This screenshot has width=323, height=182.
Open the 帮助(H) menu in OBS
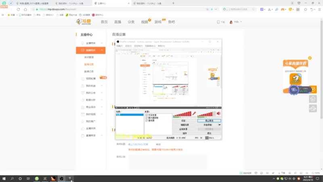161,46
